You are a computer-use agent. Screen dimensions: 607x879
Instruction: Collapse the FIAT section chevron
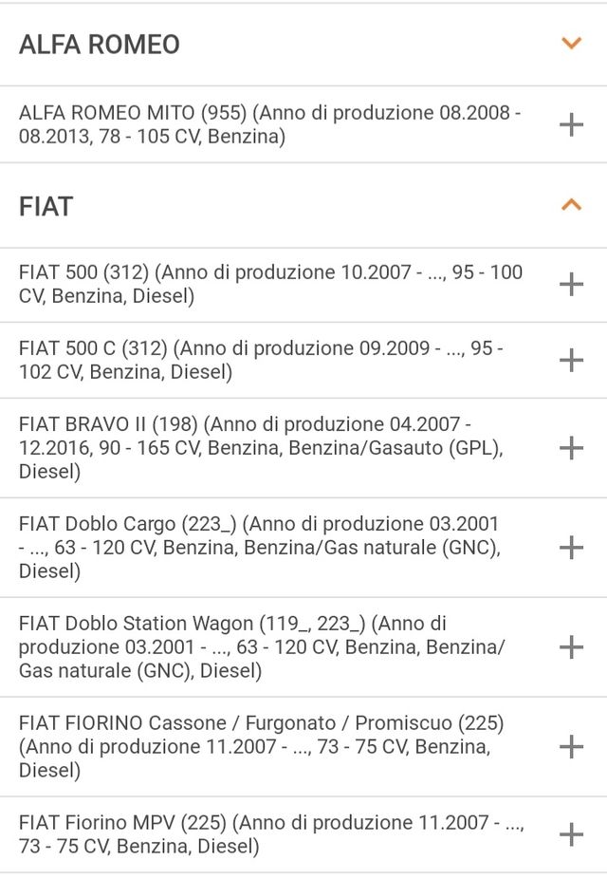point(570,202)
